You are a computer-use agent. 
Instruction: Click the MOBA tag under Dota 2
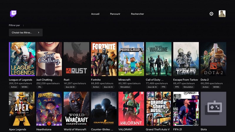[216, 87]
